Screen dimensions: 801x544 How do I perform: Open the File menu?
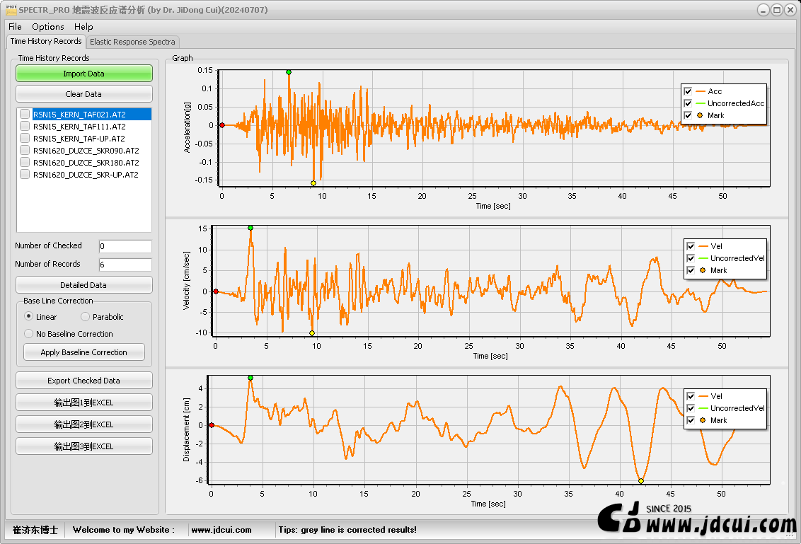(x=15, y=27)
